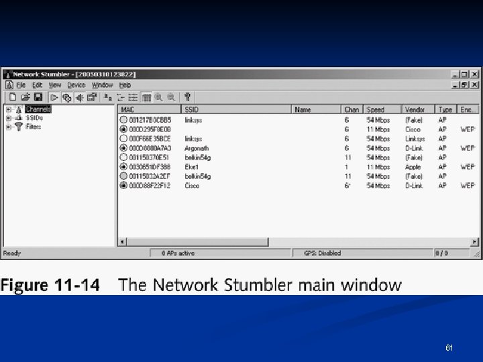Select the Filters tree item label

34,127
